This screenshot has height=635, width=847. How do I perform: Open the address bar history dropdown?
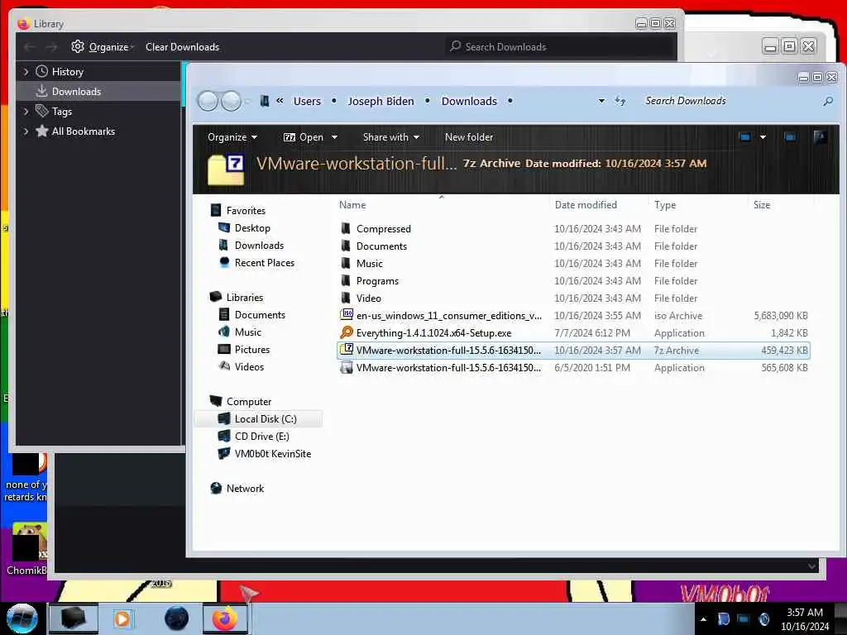601,101
